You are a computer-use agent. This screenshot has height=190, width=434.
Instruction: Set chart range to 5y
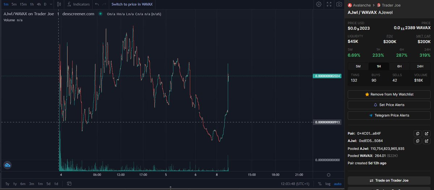click(x=8, y=184)
